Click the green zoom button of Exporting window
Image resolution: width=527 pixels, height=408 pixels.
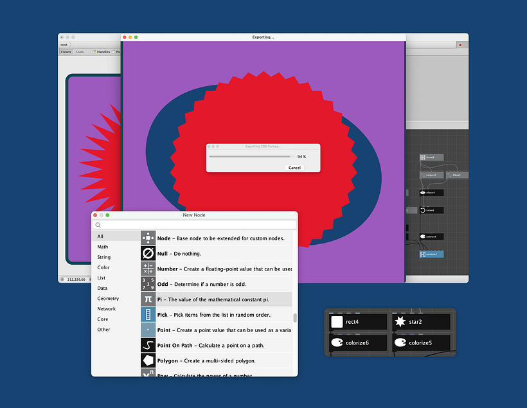136,37
